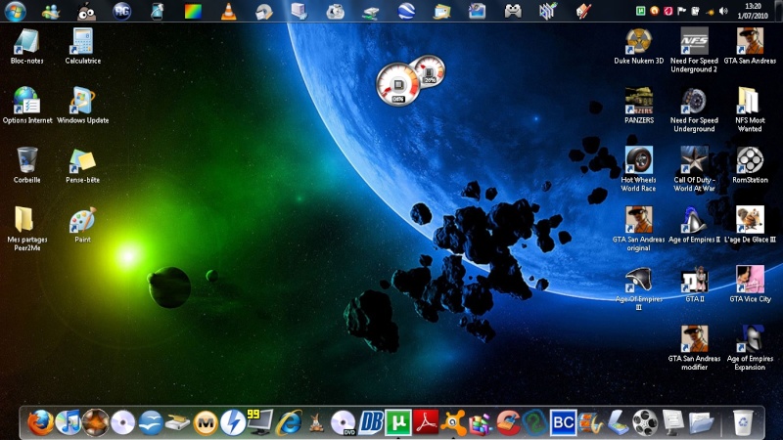Launch Daemon Tools lightning icon
Image resolution: width=783 pixels, height=440 pixels.
click(233, 422)
